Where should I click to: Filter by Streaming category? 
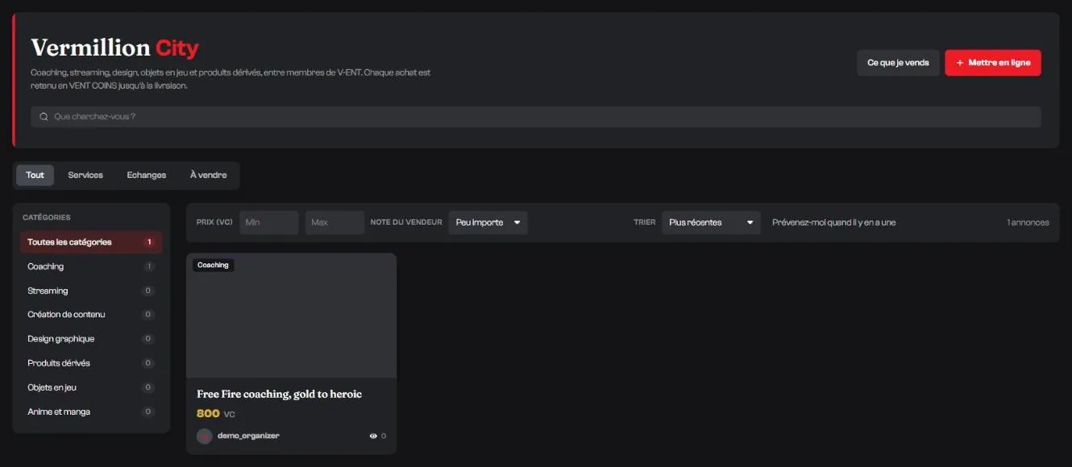91,291
